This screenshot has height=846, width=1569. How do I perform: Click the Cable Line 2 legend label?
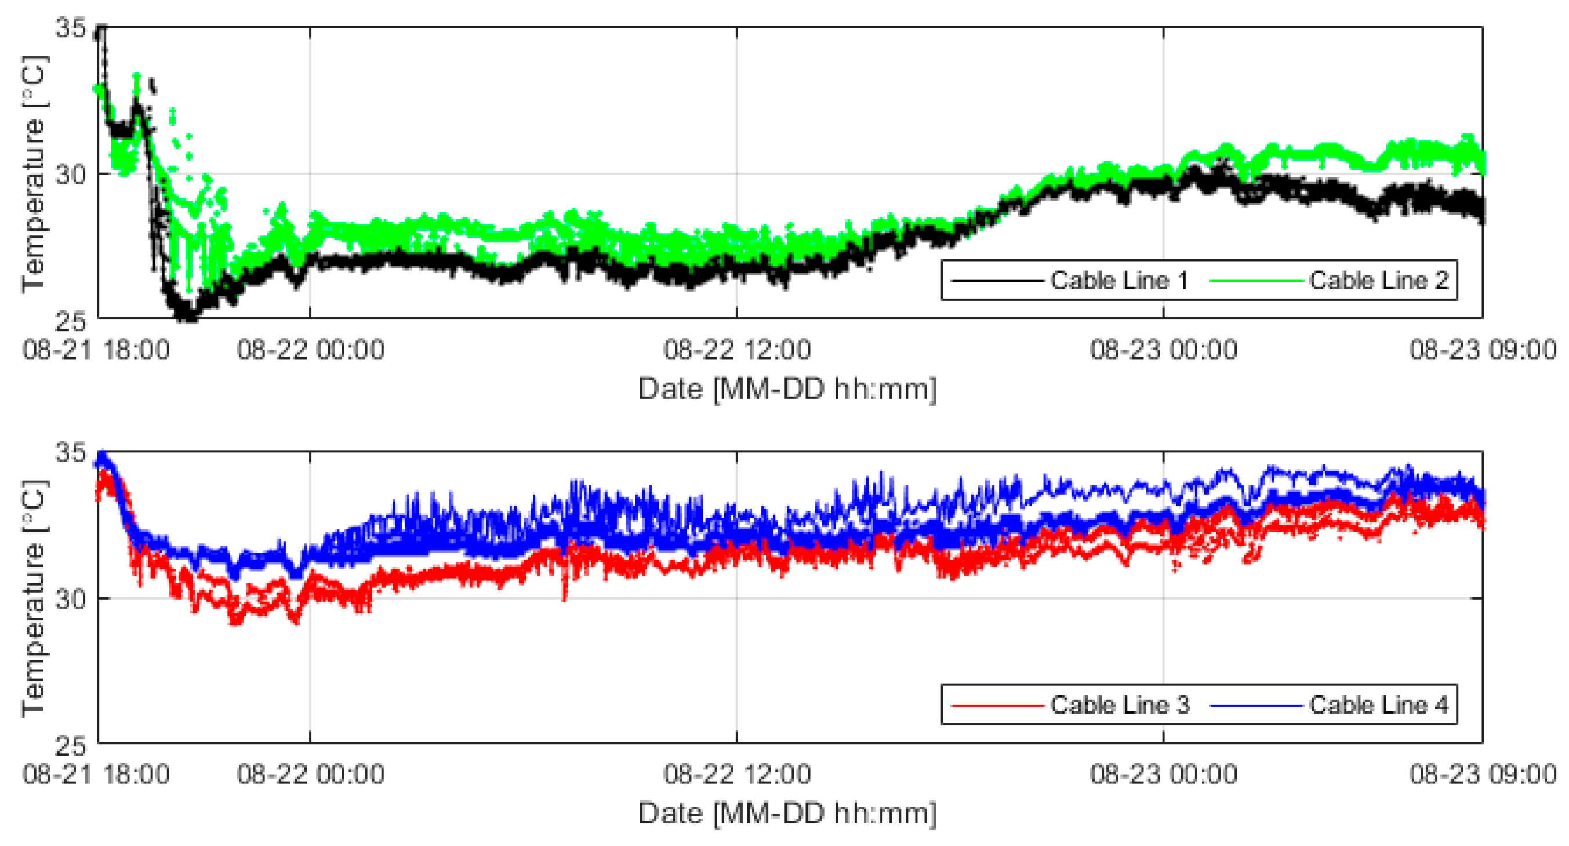coord(1379,281)
